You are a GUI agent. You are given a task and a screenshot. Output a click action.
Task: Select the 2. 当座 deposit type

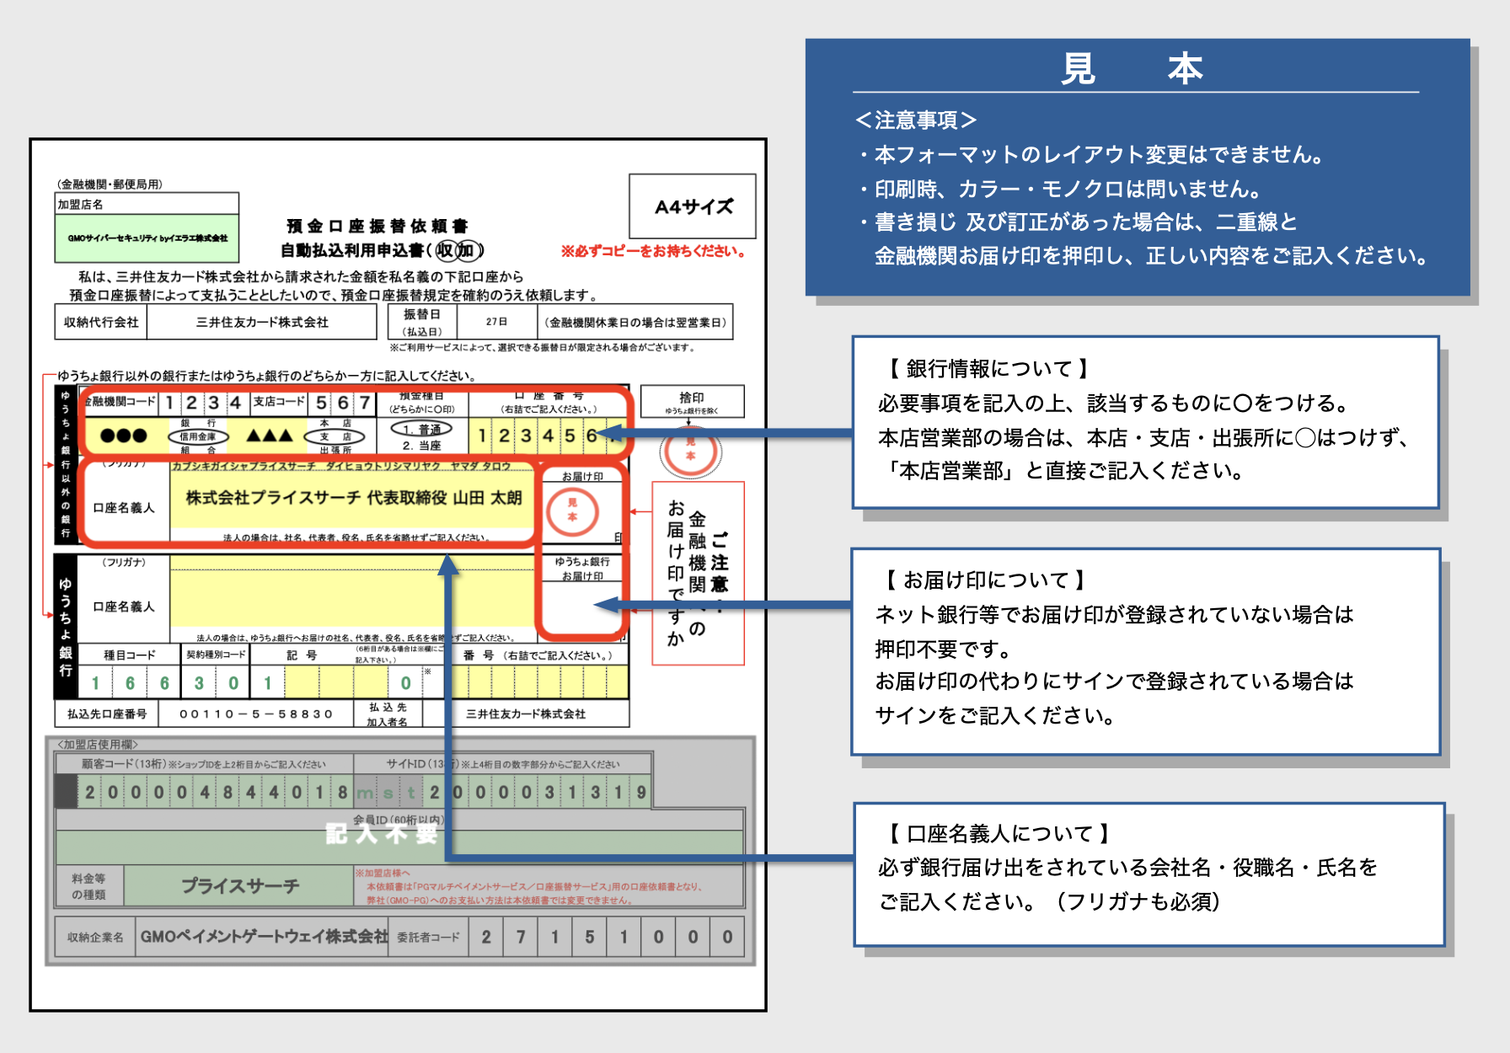tap(422, 446)
